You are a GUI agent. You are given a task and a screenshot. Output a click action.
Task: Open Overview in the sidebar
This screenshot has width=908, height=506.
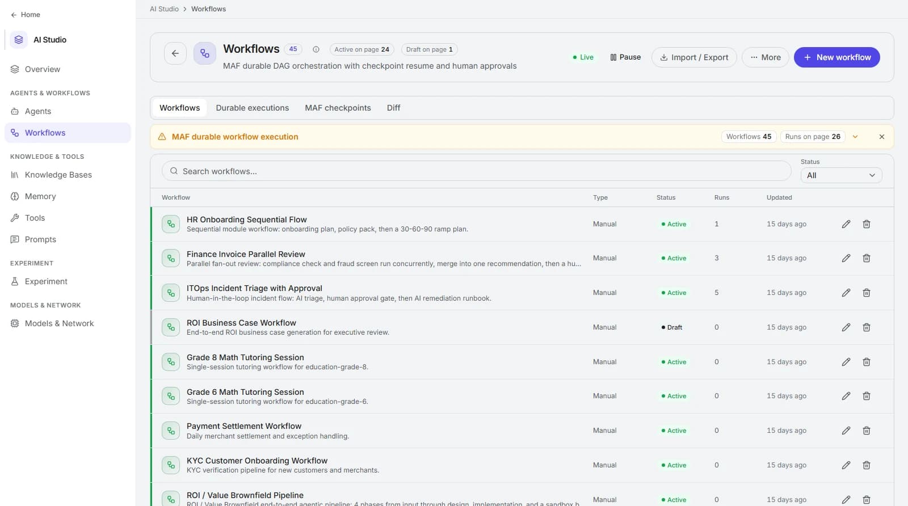[68, 69]
